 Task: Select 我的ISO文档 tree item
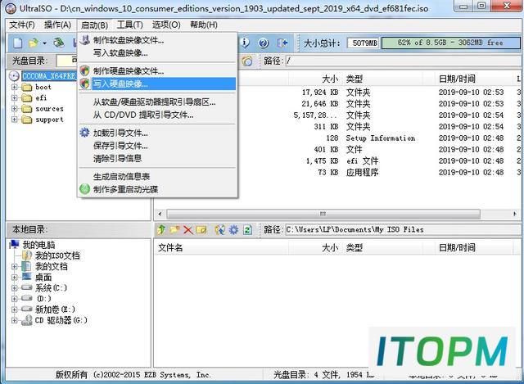pos(57,255)
